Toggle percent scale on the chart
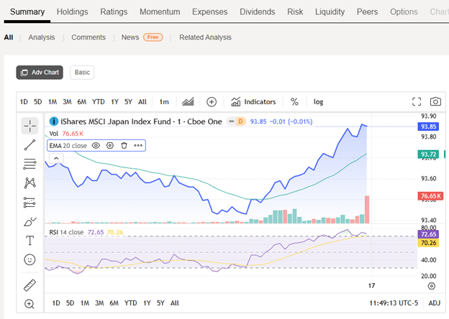 coord(294,102)
